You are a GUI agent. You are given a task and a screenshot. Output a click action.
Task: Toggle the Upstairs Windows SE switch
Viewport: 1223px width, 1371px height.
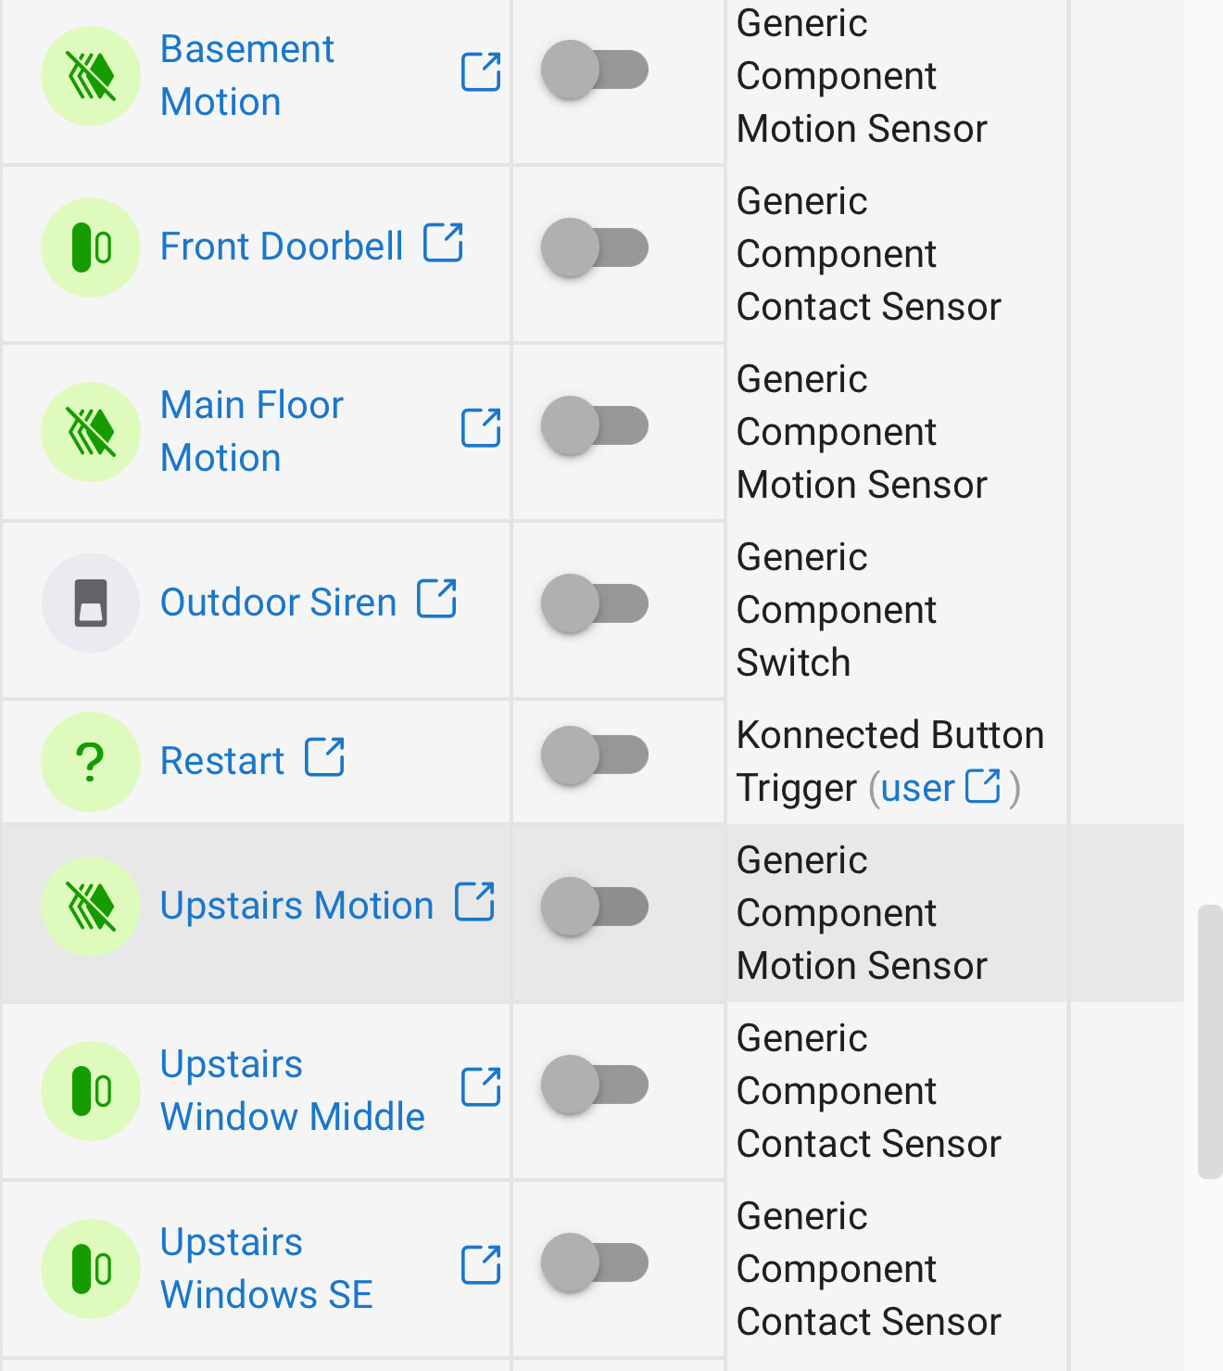pyautogui.click(x=595, y=1263)
